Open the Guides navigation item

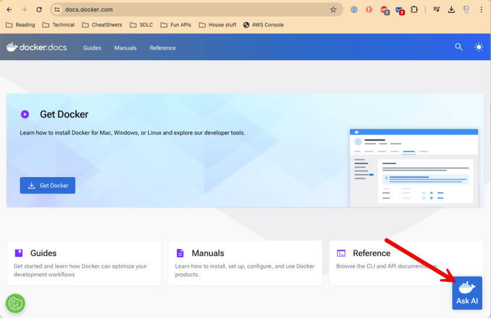coord(92,48)
